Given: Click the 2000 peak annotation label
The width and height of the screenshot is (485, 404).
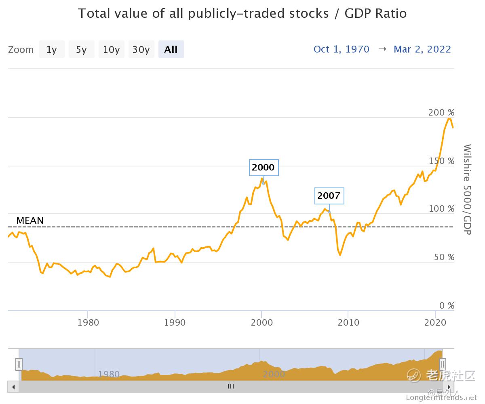Looking at the screenshot, I should (263, 167).
